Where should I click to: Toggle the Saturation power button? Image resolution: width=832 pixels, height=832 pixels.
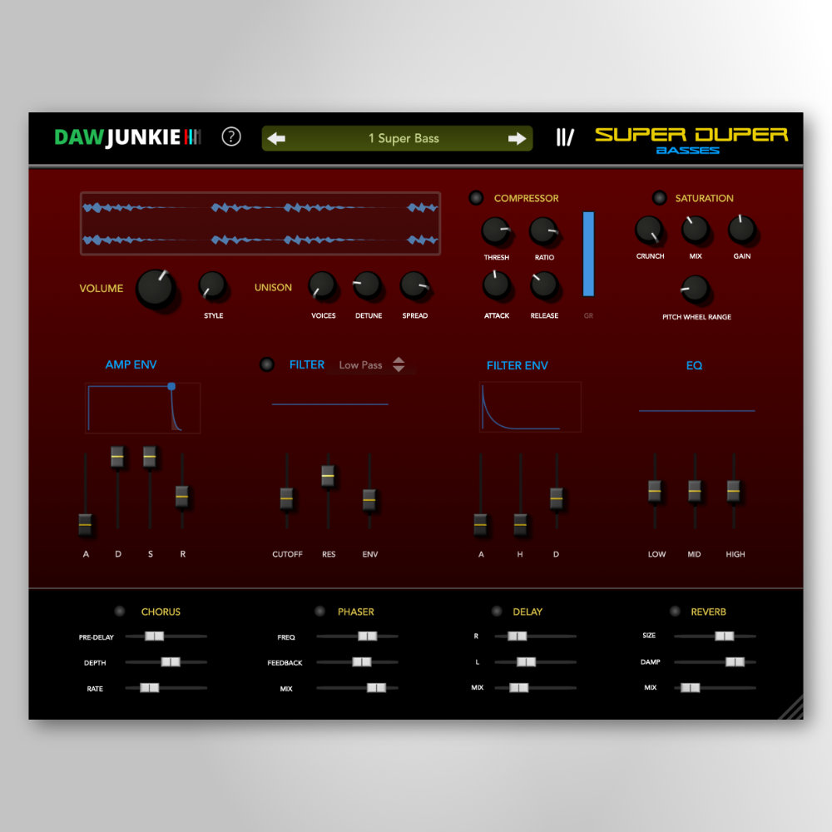pyautogui.click(x=659, y=198)
